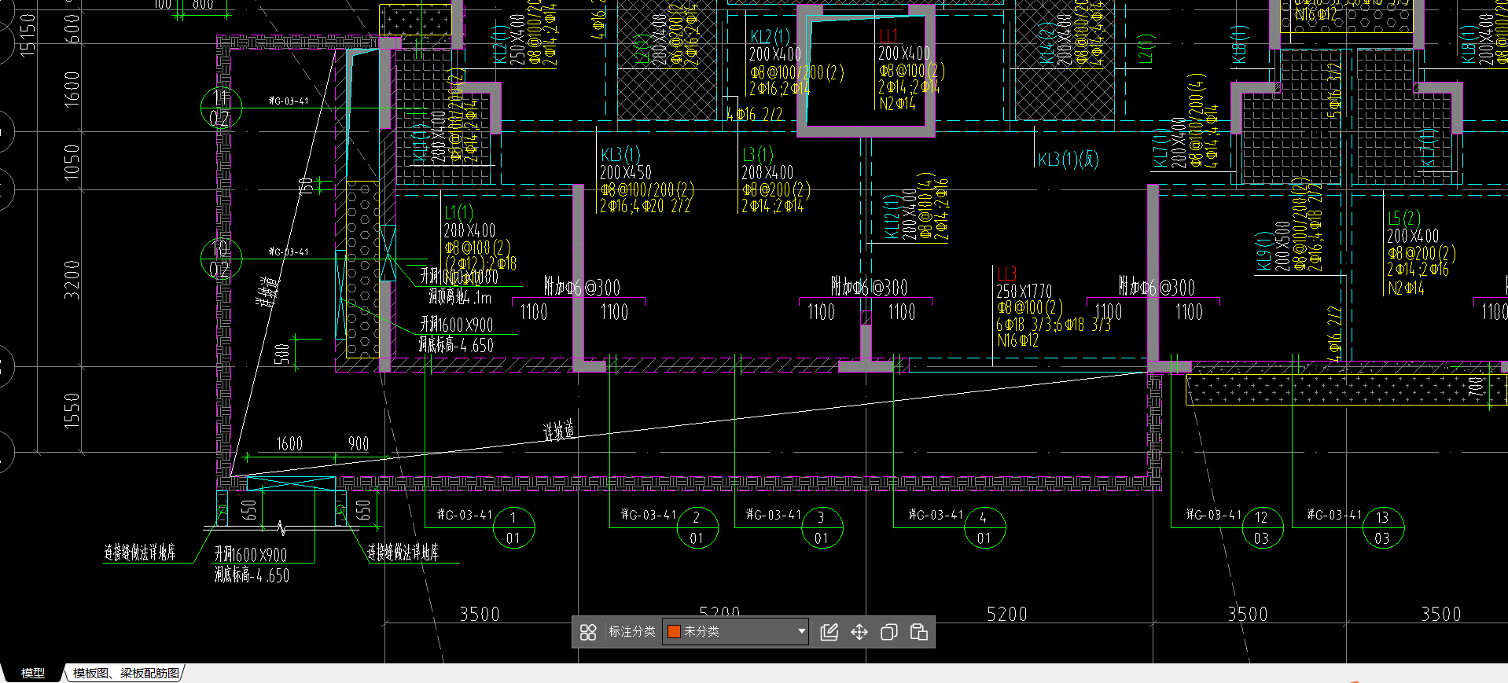Click the KL3(1)(反) label
Image resolution: width=1508 pixels, height=683 pixels.
pos(1068,160)
